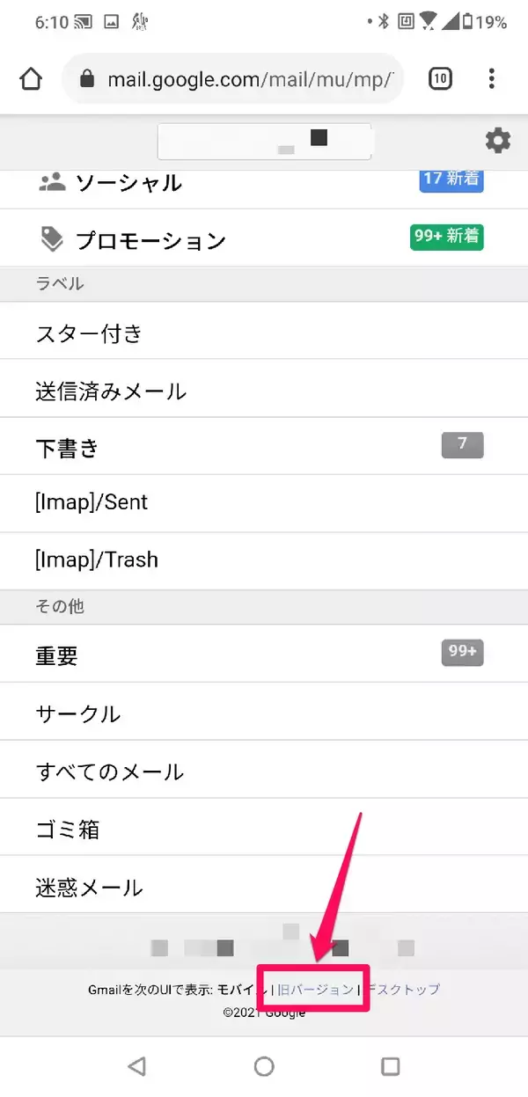Click the 旧バージョン link
The image size is (528, 1097).
point(316,990)
